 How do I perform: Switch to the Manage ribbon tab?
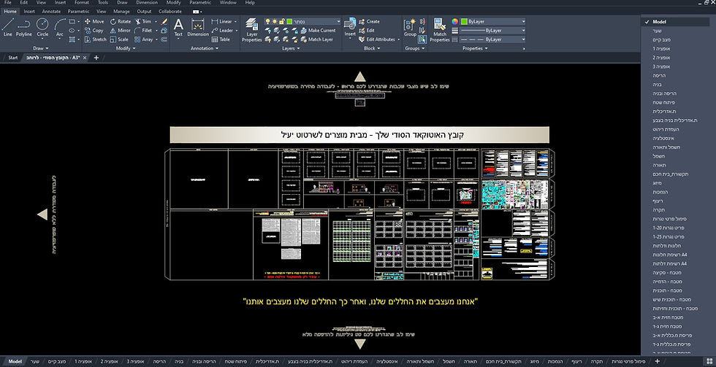121,12
